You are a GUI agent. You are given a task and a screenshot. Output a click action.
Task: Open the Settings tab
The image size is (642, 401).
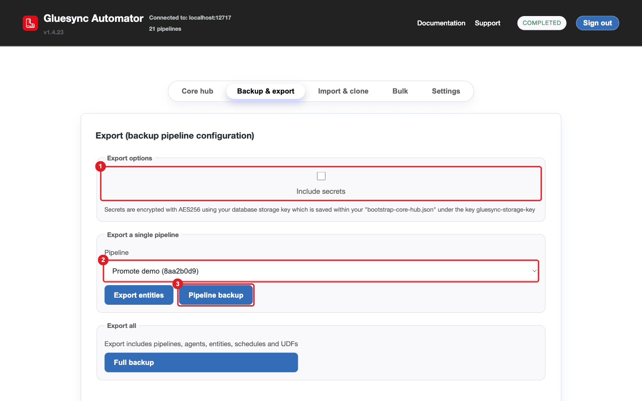pyautogui.click(x=446, y=91)
